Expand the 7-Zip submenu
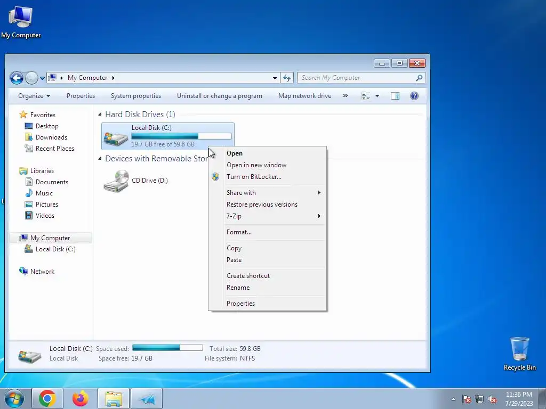The width and height of the screenshot is (546, 409). pyautogui.click(x=267, y=216)
